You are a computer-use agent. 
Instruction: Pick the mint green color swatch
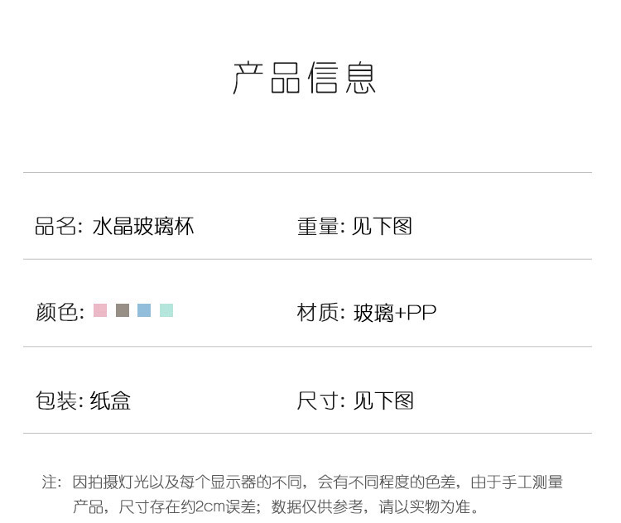pyautogui.click(x=166, y=310)
